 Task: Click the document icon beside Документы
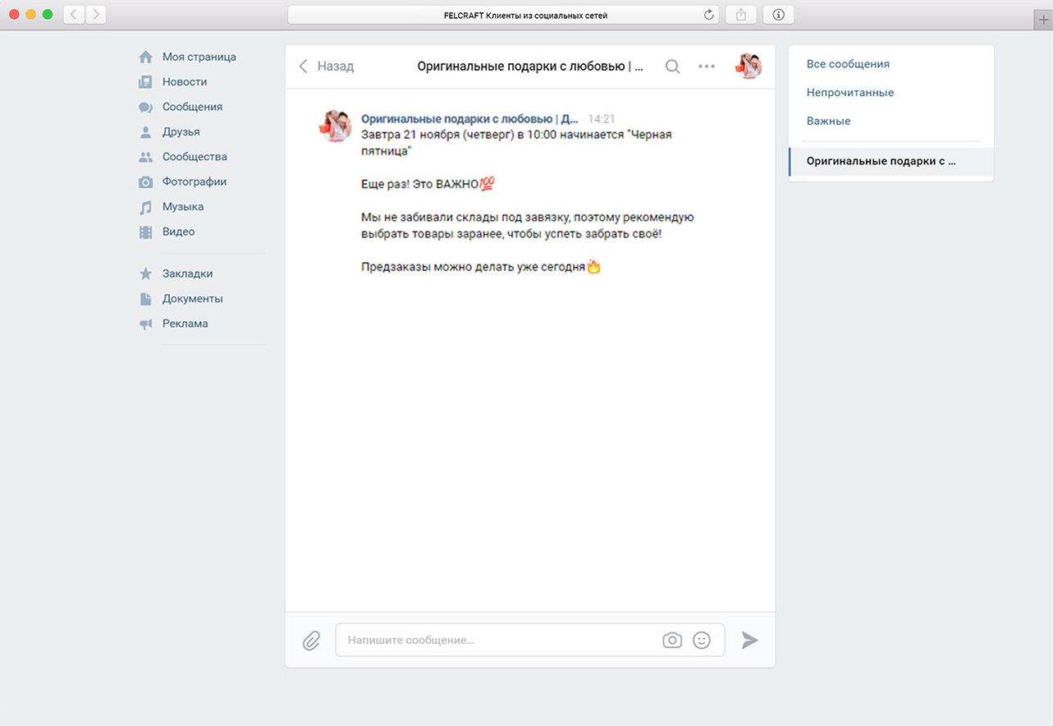(145, 299)
